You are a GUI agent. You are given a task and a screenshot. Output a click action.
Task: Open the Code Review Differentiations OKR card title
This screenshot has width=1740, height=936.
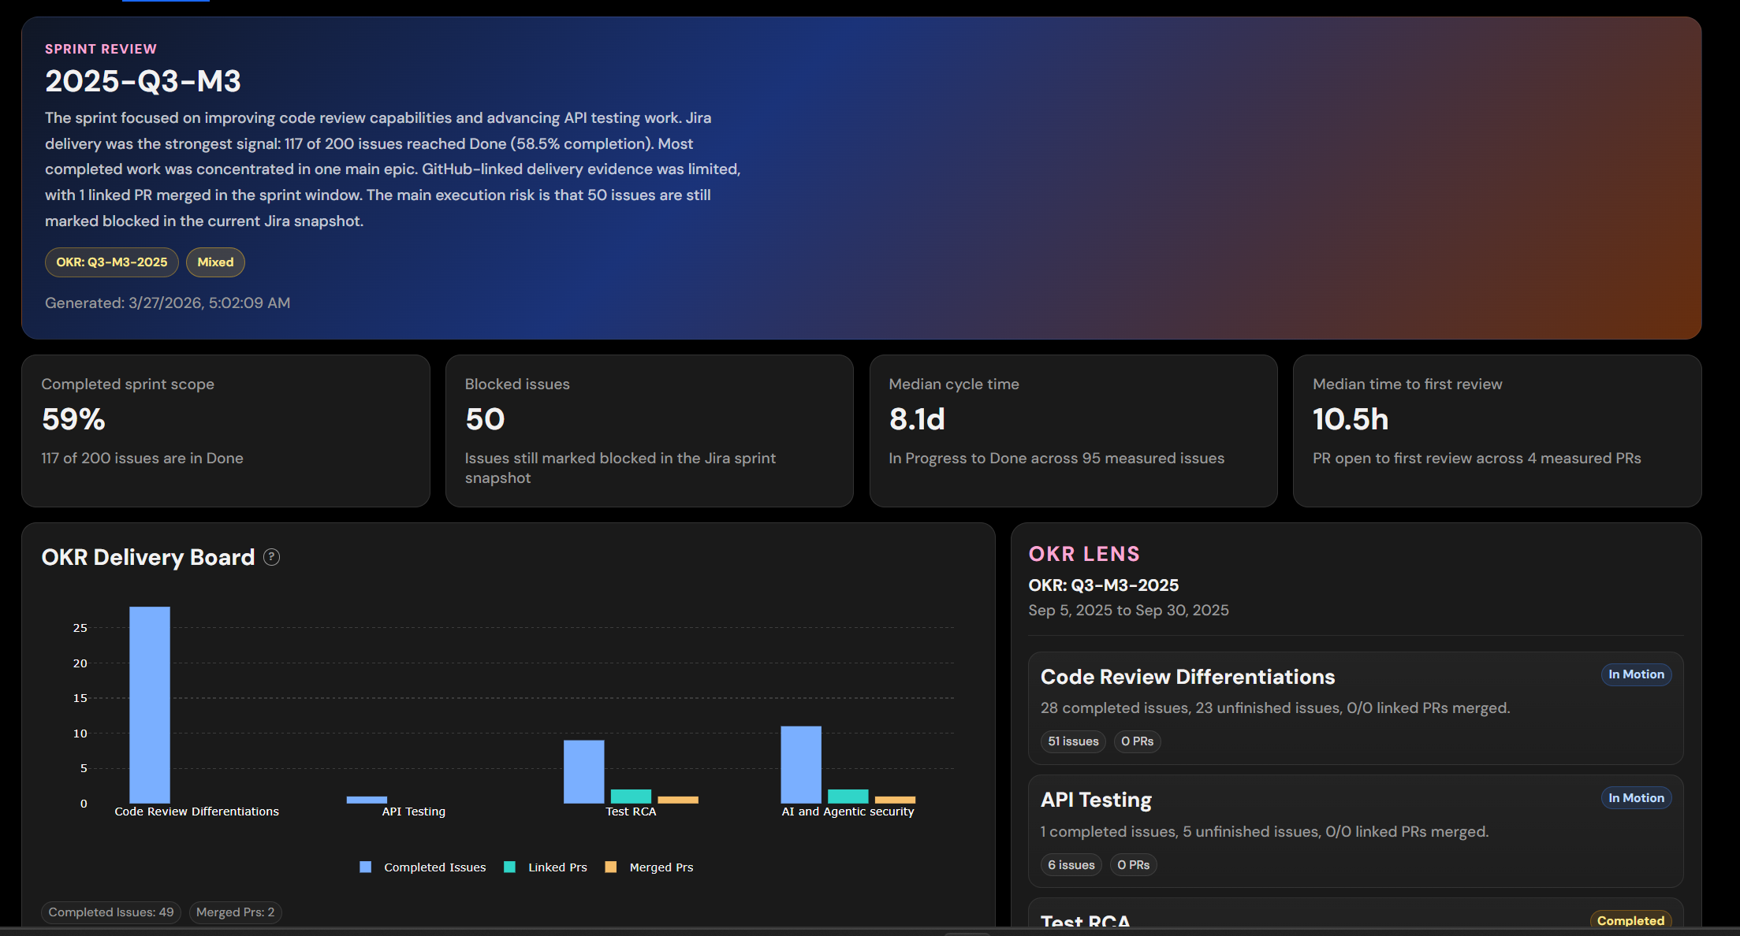tap(1187, 677)
